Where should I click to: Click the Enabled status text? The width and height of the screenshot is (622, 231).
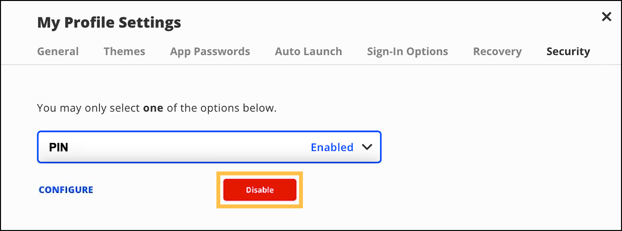pyautogui.click(x=332, y=147)
